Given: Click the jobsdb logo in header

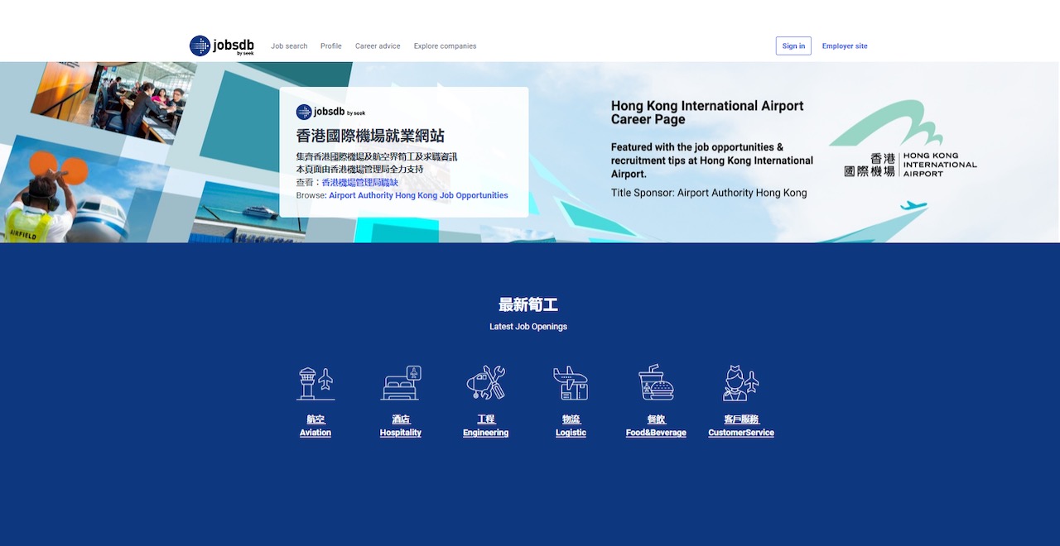Looking at the screenshot, I should tap(222, 45).
